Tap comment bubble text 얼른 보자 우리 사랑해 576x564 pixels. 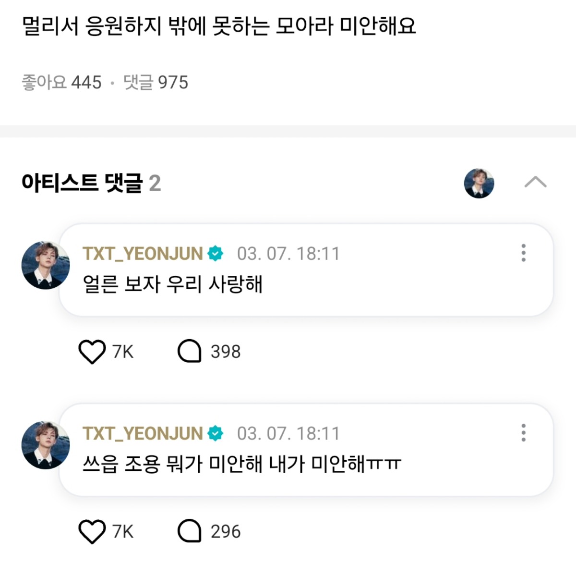173,284
